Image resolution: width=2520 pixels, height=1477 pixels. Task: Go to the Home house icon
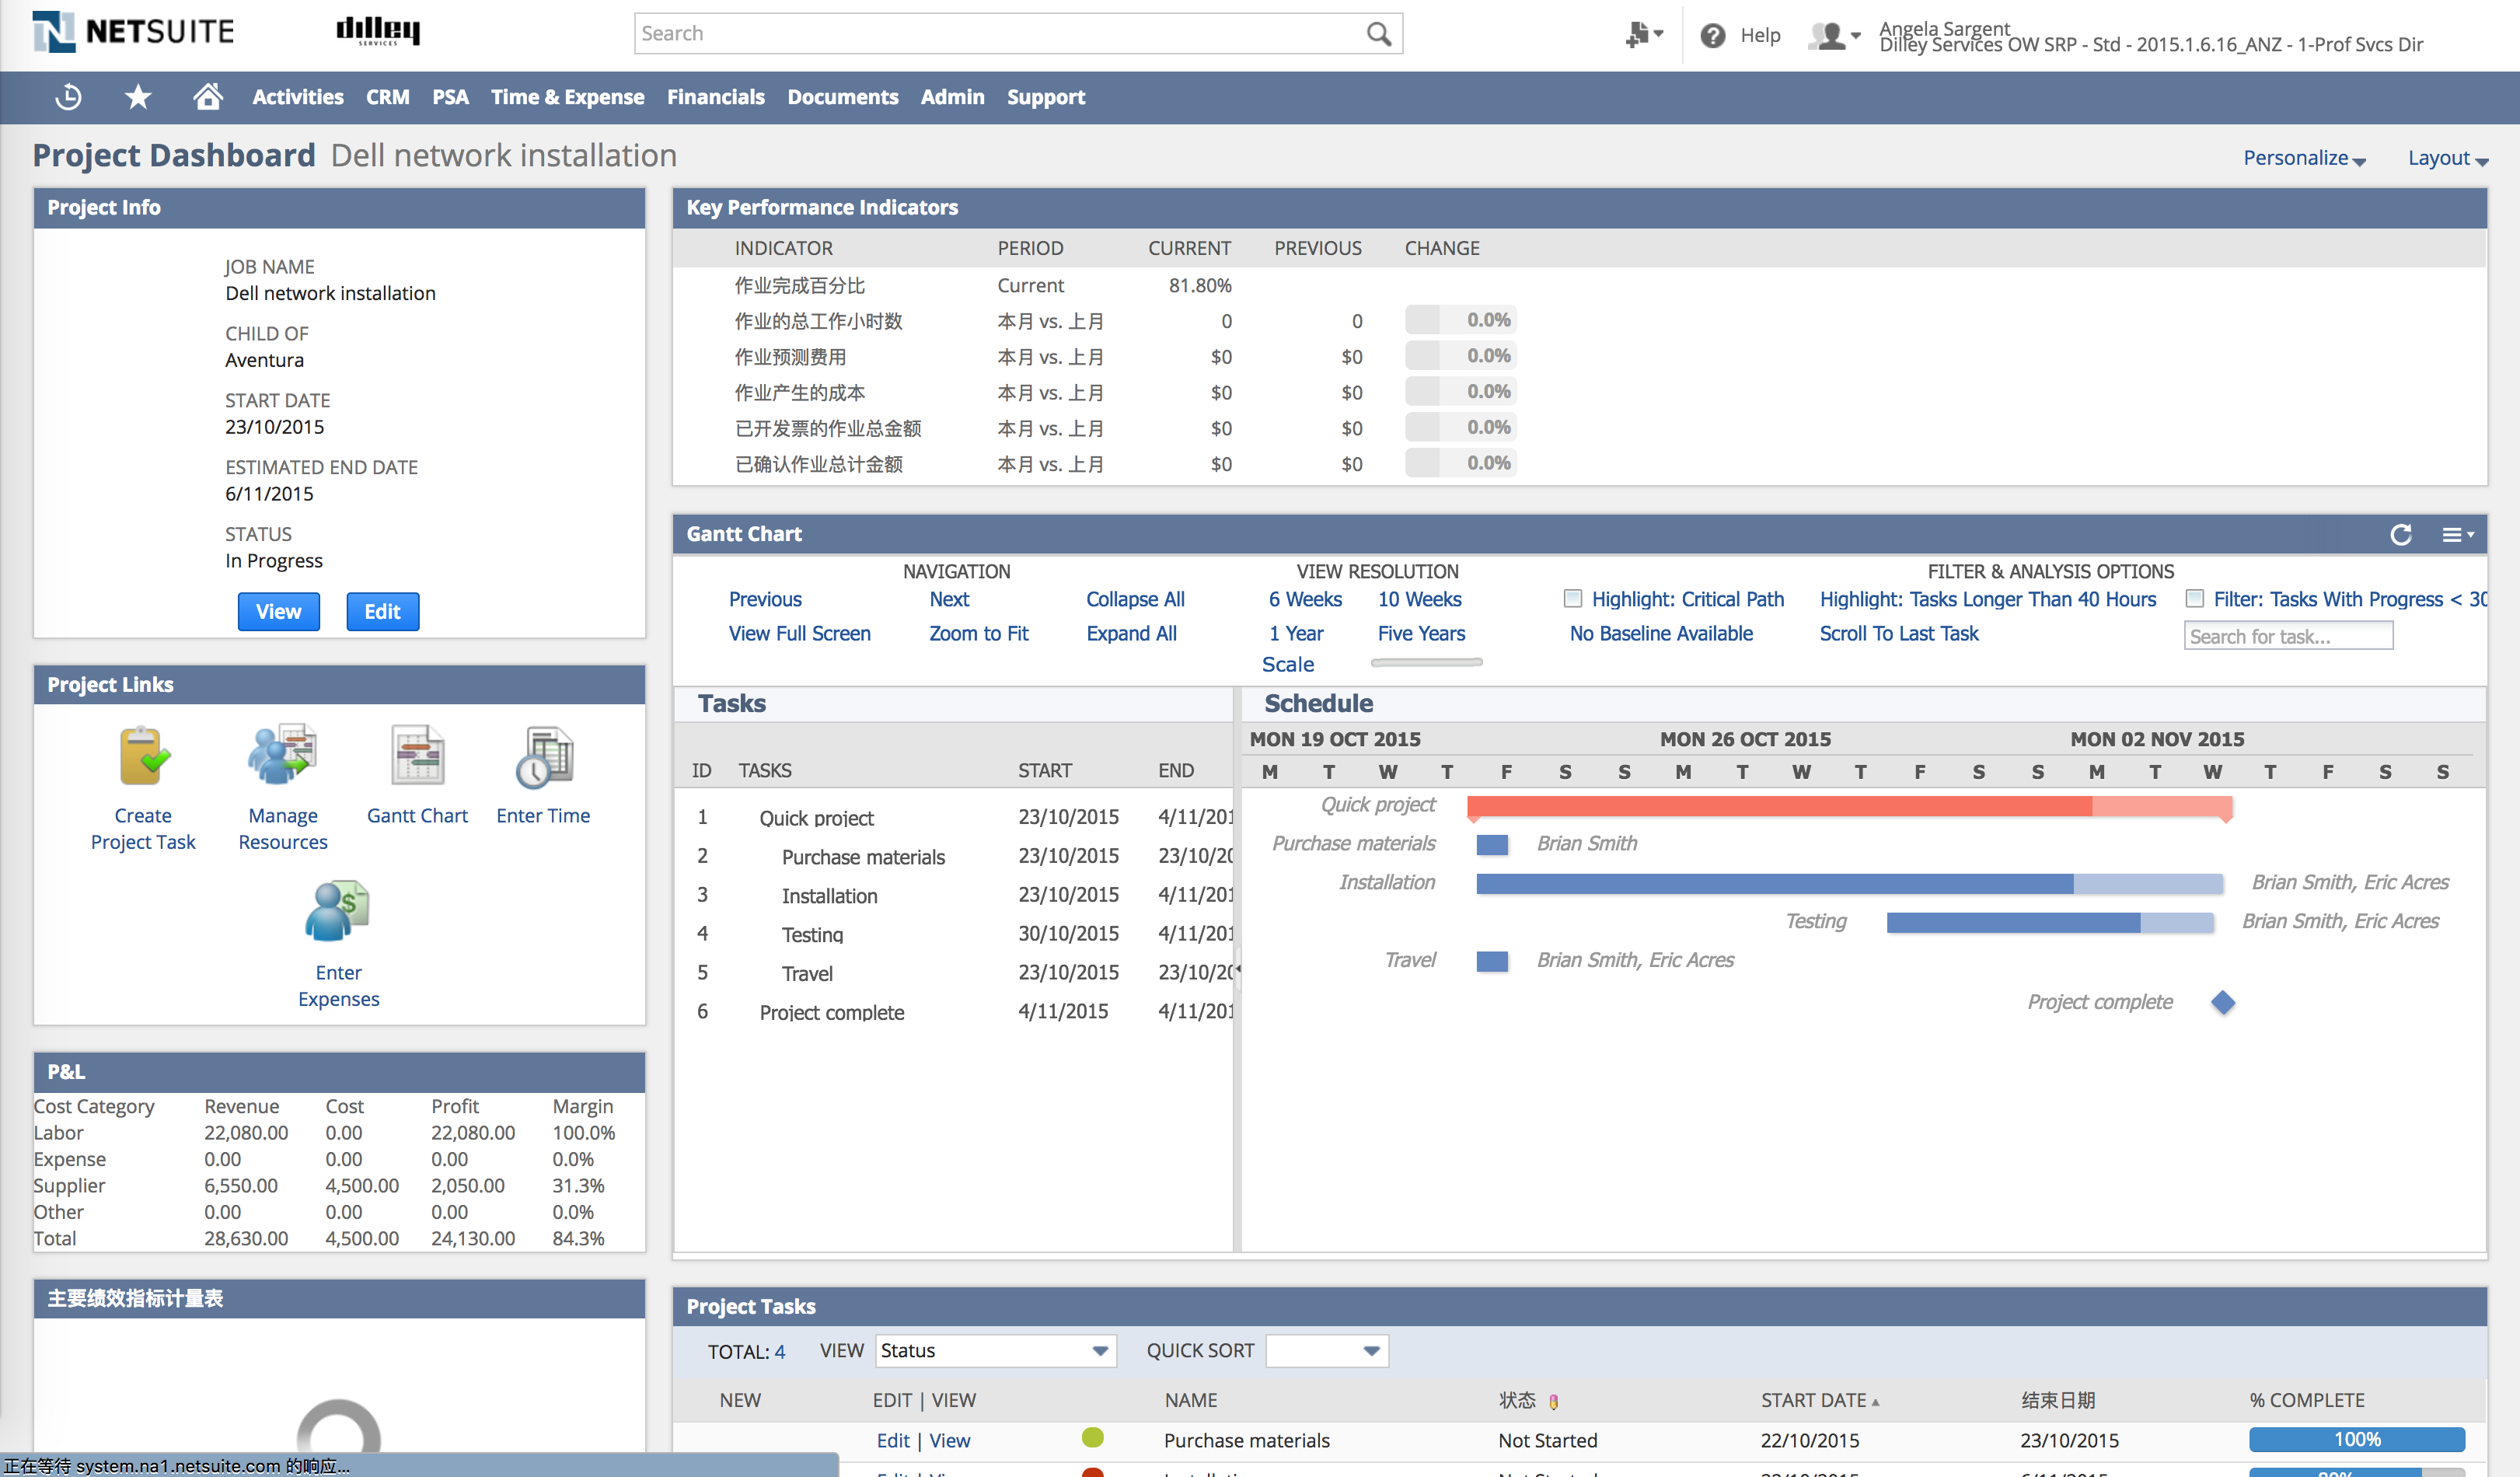[x=207, y=97]
